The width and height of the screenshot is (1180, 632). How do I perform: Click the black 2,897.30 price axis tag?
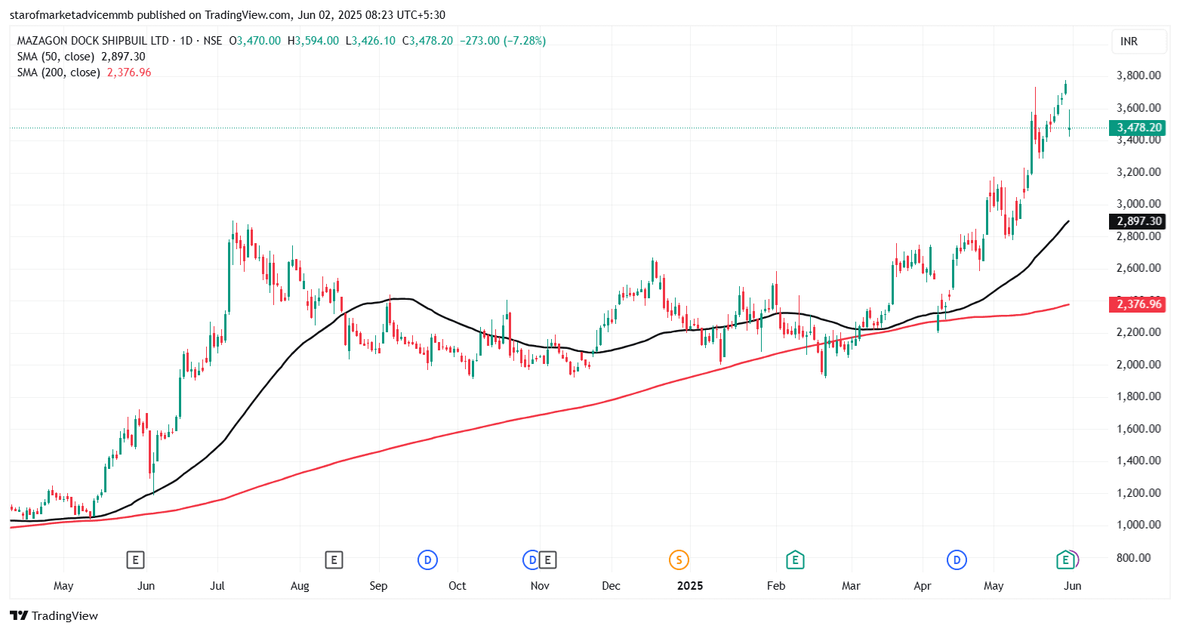[1137, 221]
